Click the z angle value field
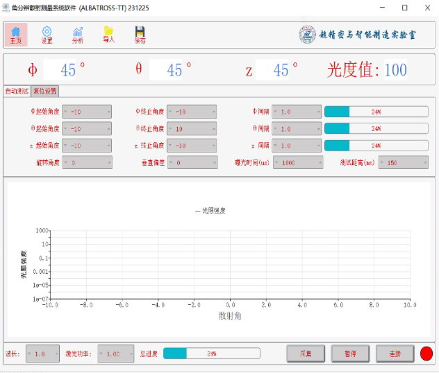The width and height of the screenshot is (439, 373). 272,69
